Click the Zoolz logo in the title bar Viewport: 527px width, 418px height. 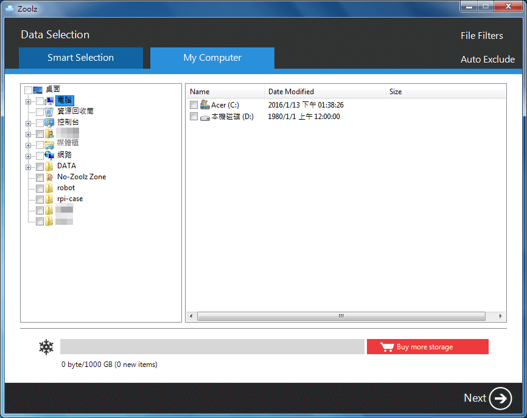(x=10, y=9)
